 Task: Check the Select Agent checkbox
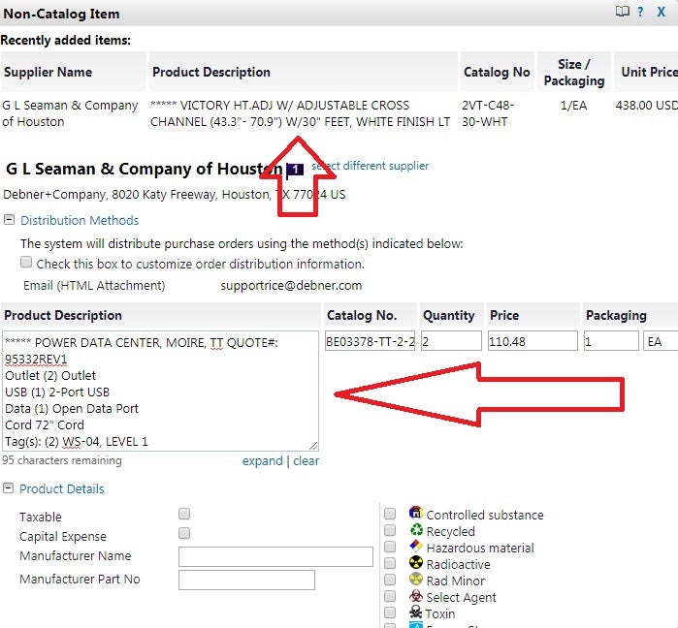[x=390, y=596]
